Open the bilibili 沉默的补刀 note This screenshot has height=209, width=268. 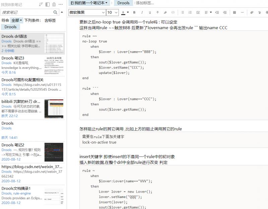point(32,109)
